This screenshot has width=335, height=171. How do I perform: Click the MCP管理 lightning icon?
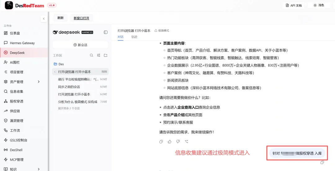click(6, 160)
